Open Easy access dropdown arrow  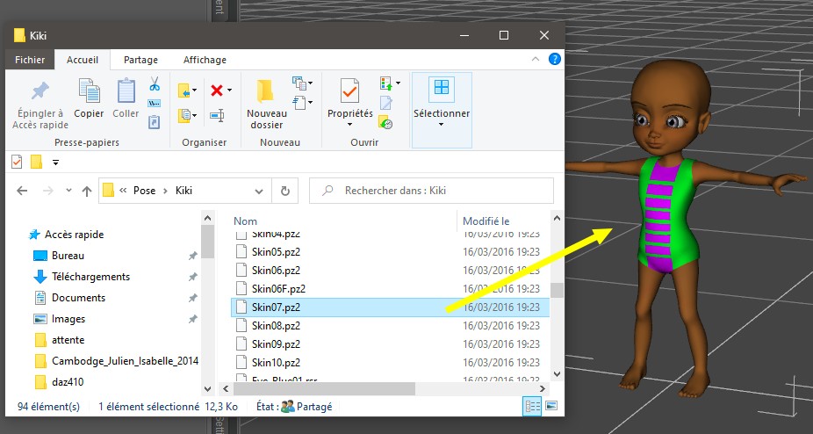click(x=310, y=102)
